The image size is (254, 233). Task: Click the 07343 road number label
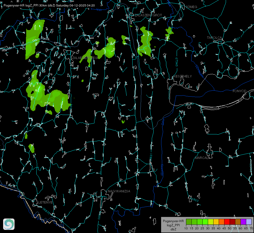(x=177, y=62)
